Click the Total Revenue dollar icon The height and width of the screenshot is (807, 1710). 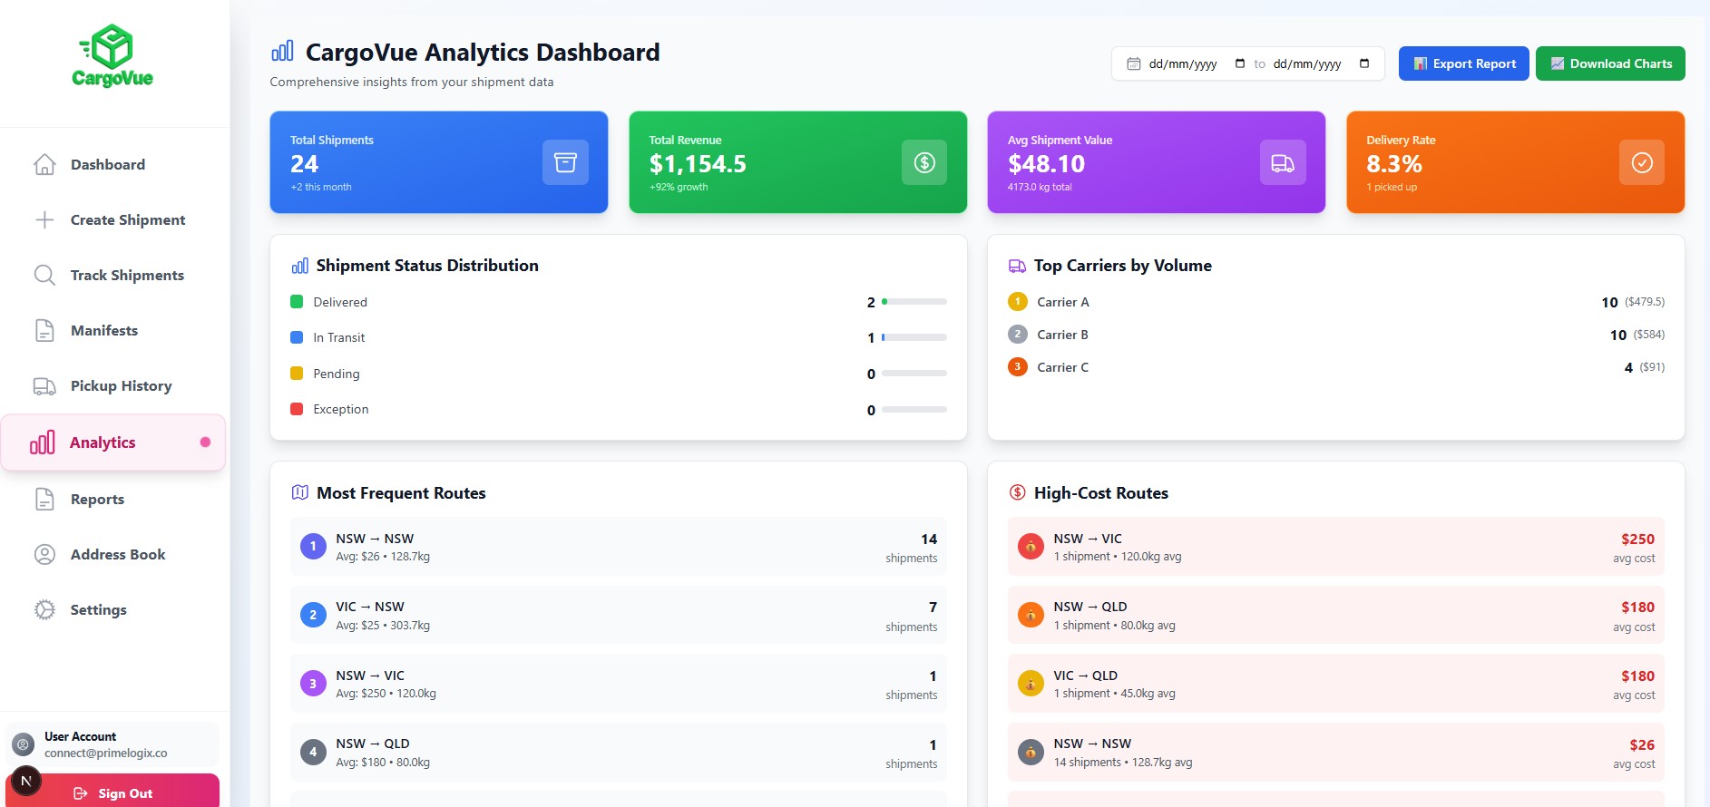coord(924,162)
